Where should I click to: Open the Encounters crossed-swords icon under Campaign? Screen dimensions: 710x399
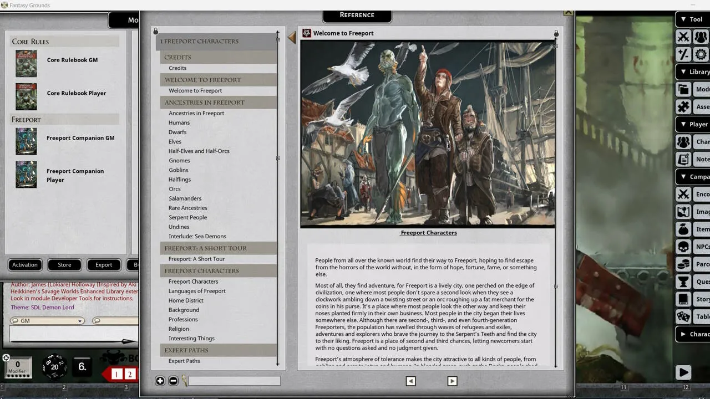pyautogui.click(x=683, y=194)
